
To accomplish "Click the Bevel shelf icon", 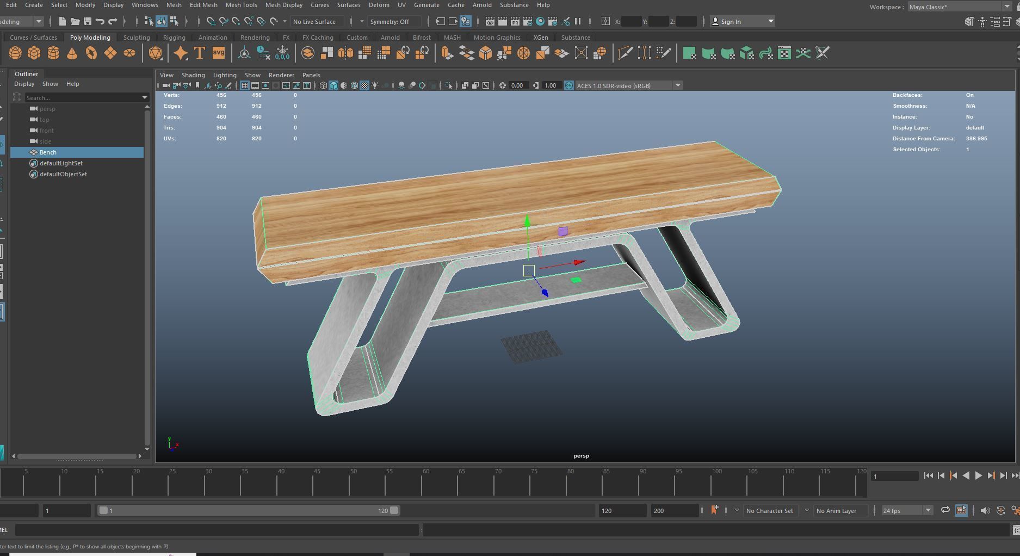I will [485, 53].
